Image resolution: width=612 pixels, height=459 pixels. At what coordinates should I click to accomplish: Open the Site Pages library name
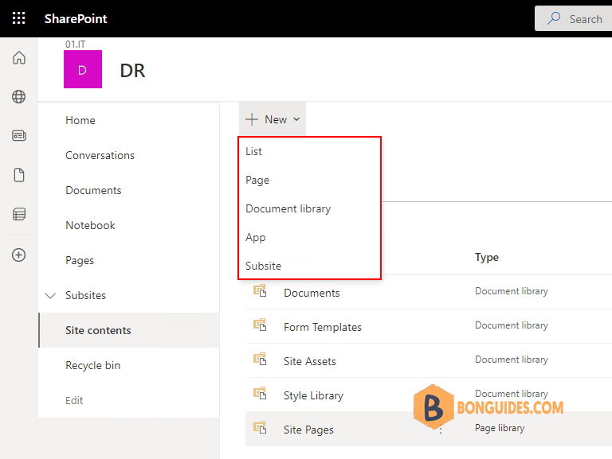point(308,430)
